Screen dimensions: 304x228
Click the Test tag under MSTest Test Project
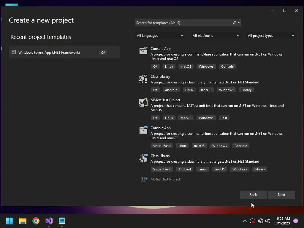point(224,118)
